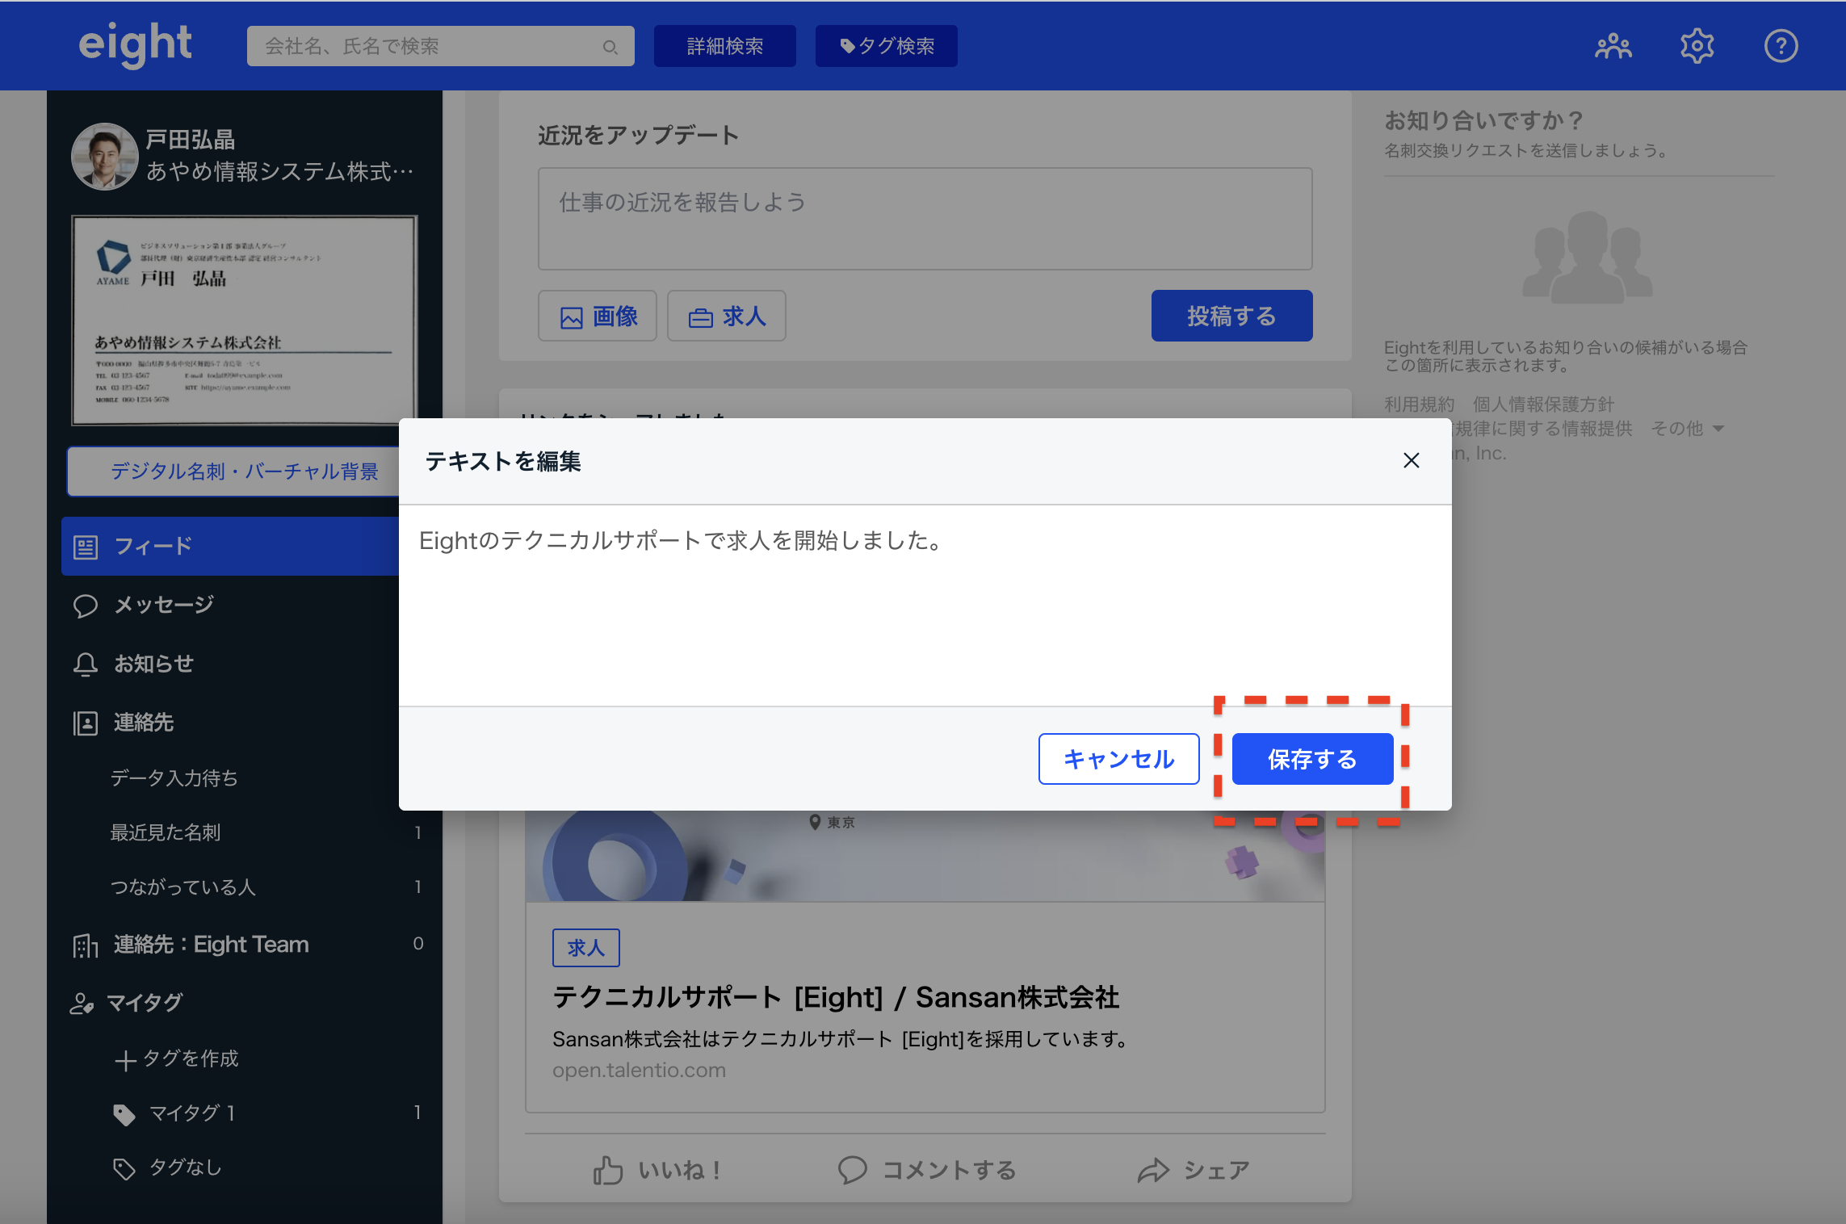
Task: Click the business card thumbnail
Action: click(x=244, y=320)
